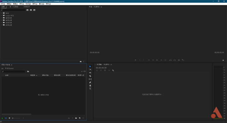Click Export Frame camera icon
Viewport: 227px width, 123px height.
coord(179,60)
